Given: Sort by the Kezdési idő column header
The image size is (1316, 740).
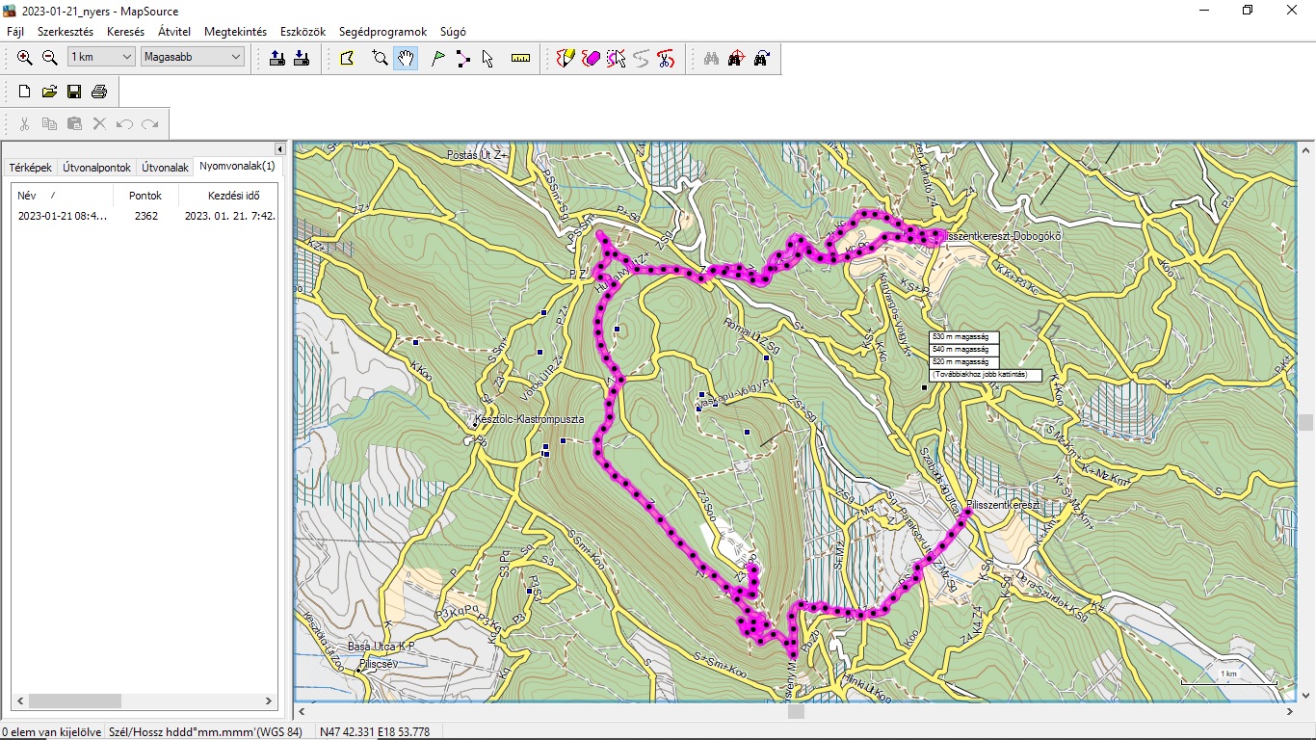Looking at the screenshot, I should [x=229, y=195].
